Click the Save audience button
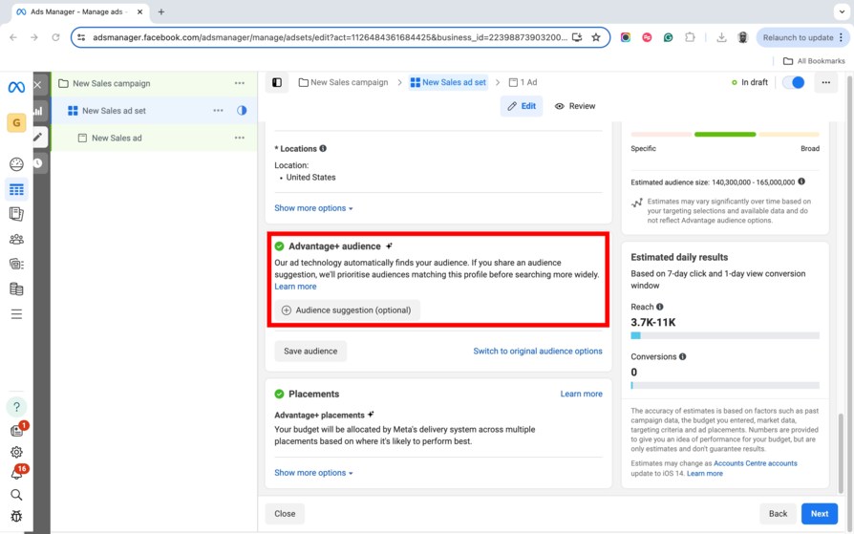Screen dimensions: 854x534 [x=310, y=351]
